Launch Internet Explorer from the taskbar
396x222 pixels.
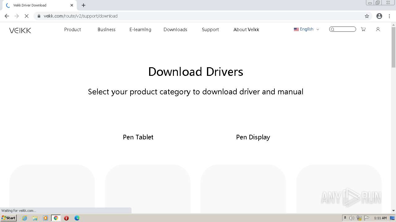(x=25, y=218)
